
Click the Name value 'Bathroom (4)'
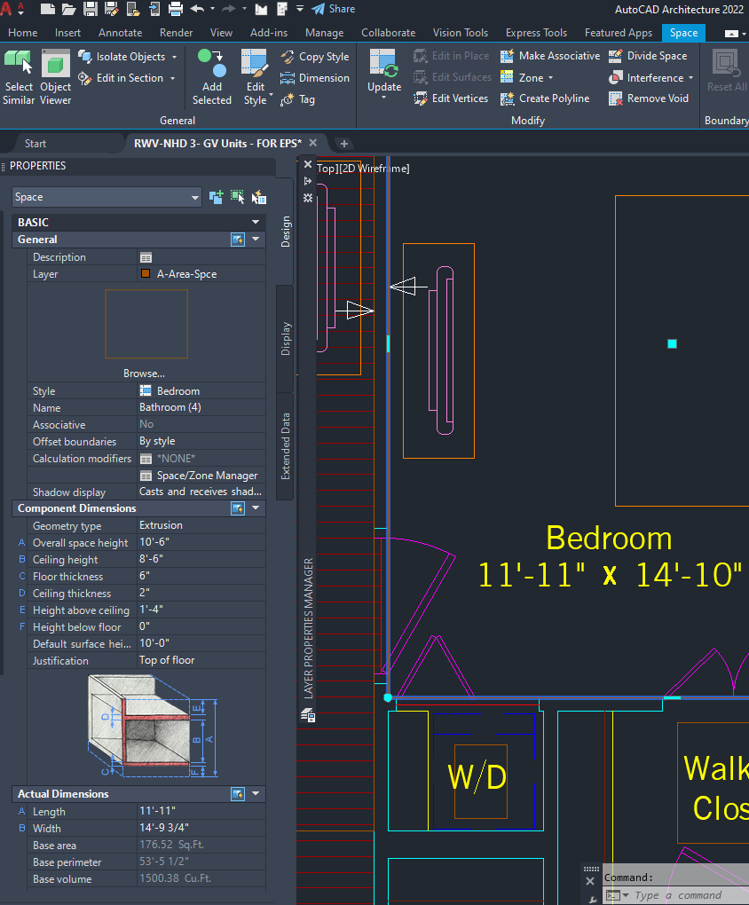(x=170, y=407)
